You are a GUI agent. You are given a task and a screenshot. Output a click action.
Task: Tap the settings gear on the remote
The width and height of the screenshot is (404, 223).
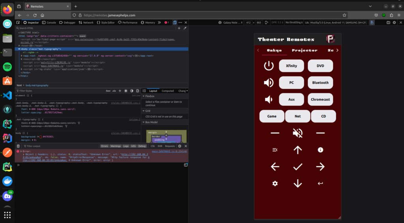275,183
